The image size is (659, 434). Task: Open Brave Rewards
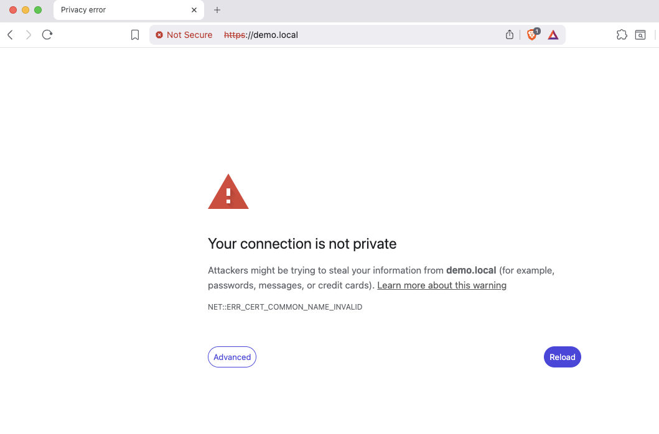[553, 35]
